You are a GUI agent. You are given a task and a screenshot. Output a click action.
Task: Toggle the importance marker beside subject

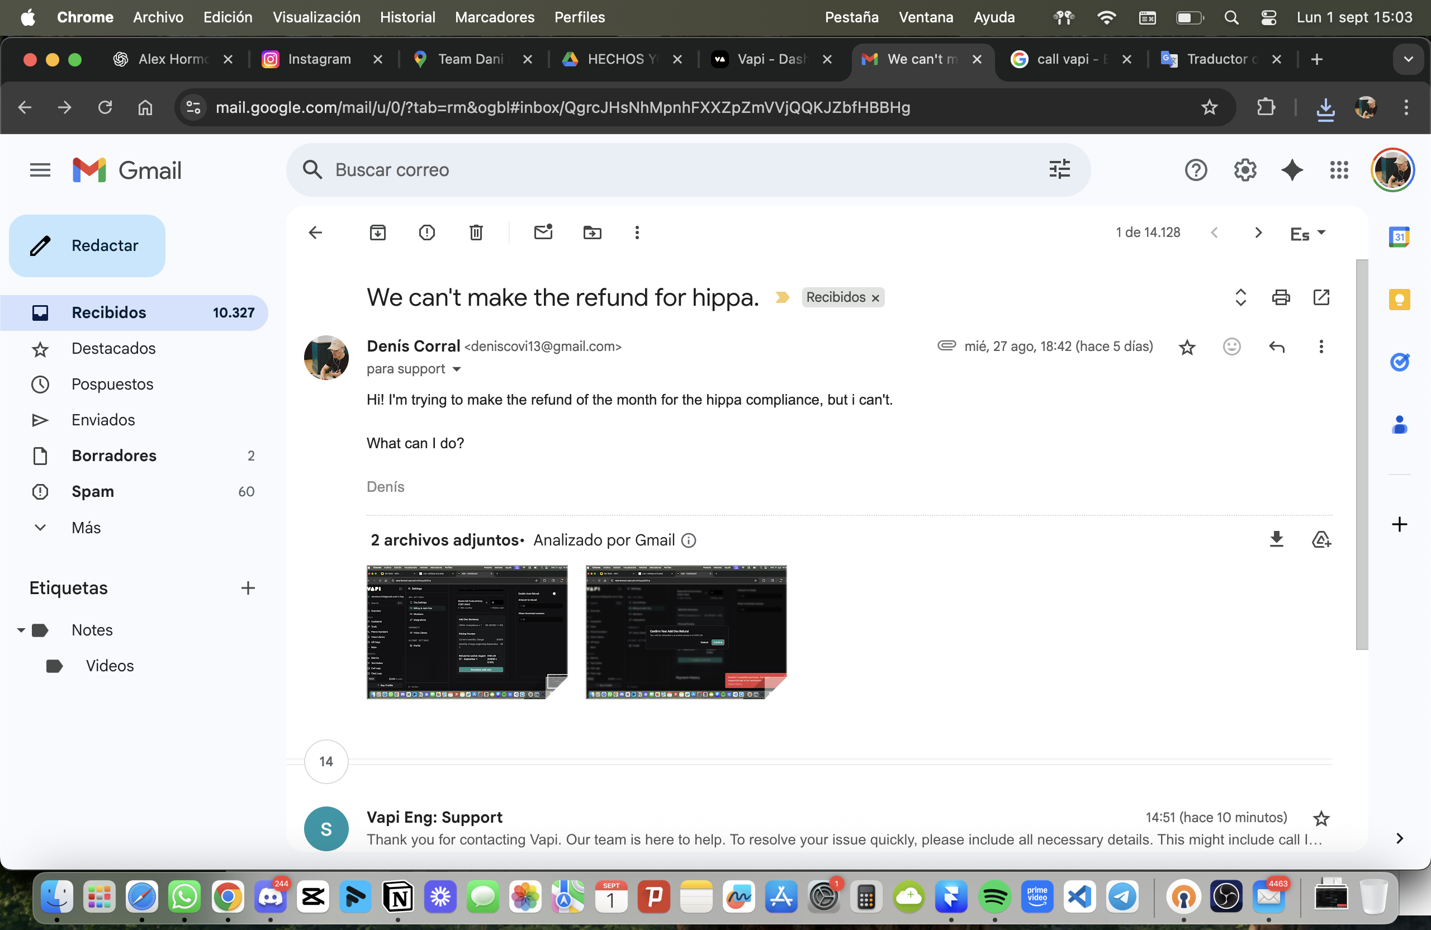pyautogui.click(x=781, y=297)
